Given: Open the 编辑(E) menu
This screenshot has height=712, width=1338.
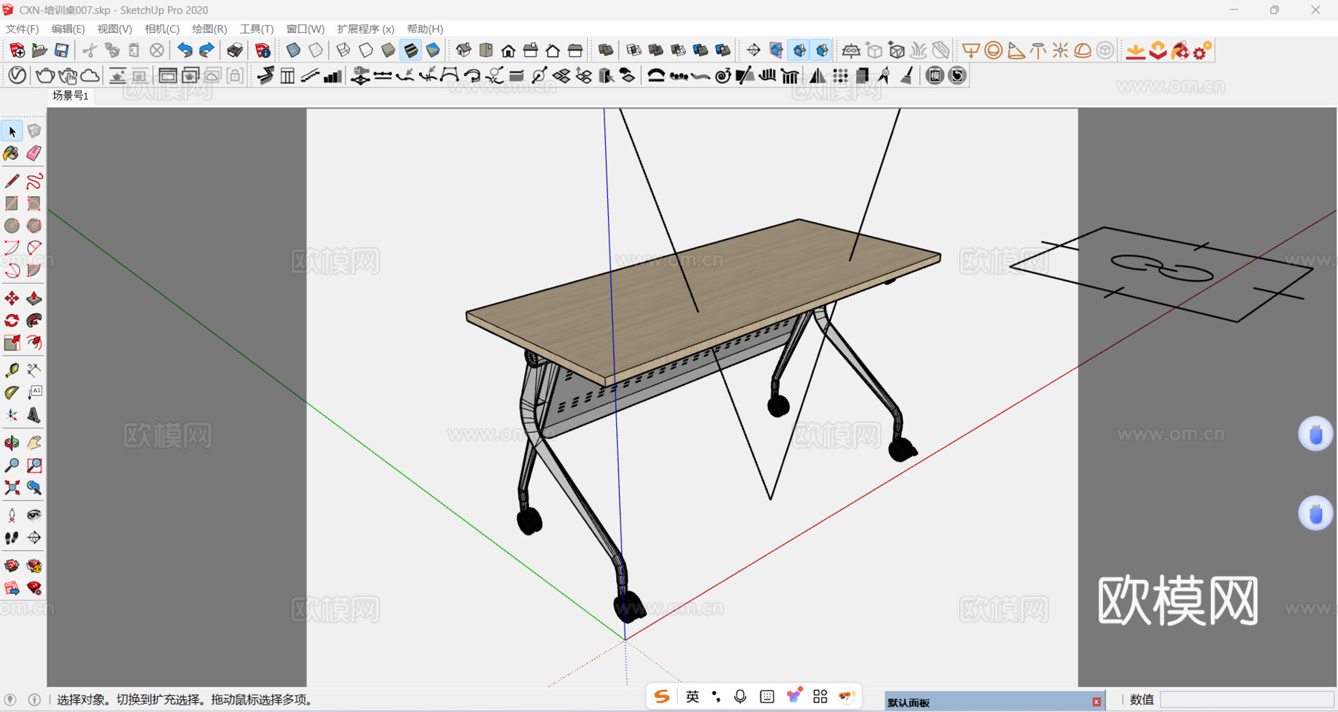Looking at the screenshot, I should click(68, 29).
